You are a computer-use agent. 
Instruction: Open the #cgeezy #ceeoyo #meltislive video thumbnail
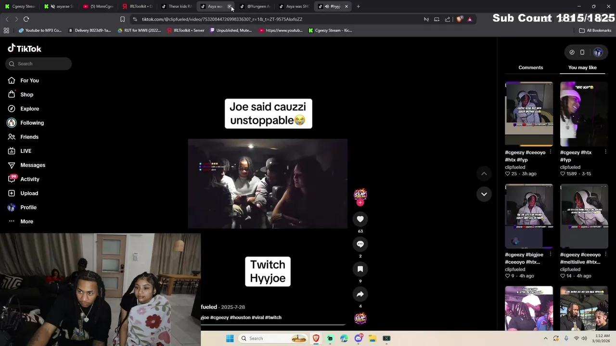(584, 216)
